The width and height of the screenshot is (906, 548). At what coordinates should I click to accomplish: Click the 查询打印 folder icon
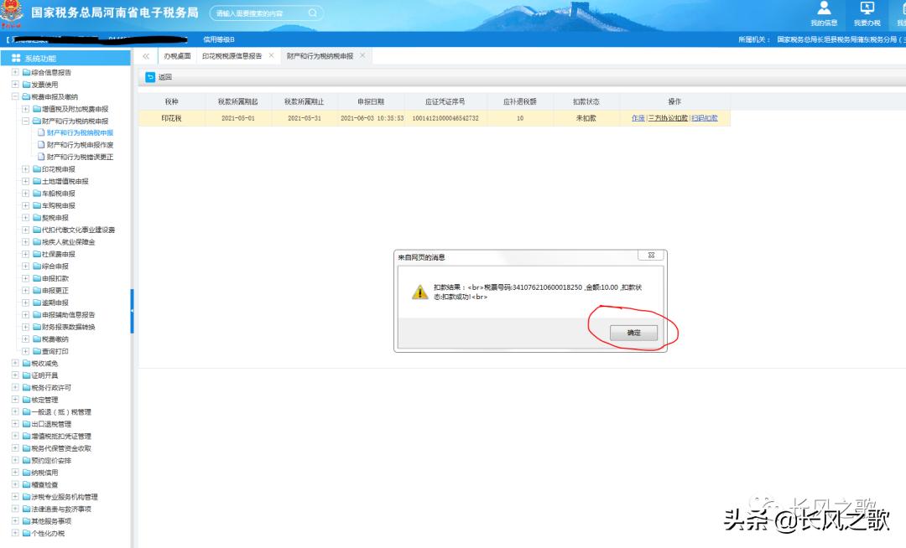coord(36,351)
